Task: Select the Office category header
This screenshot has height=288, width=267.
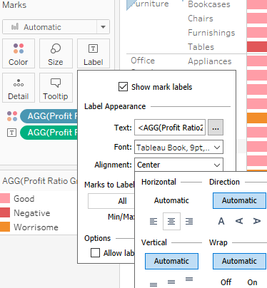Action: pyautogui.click(x=143, y=61)
